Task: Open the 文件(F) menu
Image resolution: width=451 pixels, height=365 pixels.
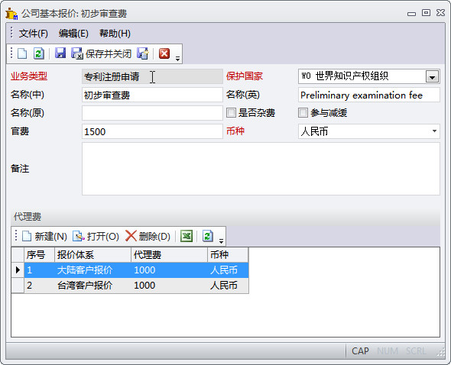Action: pyautogui.click(x=34, y=34)
